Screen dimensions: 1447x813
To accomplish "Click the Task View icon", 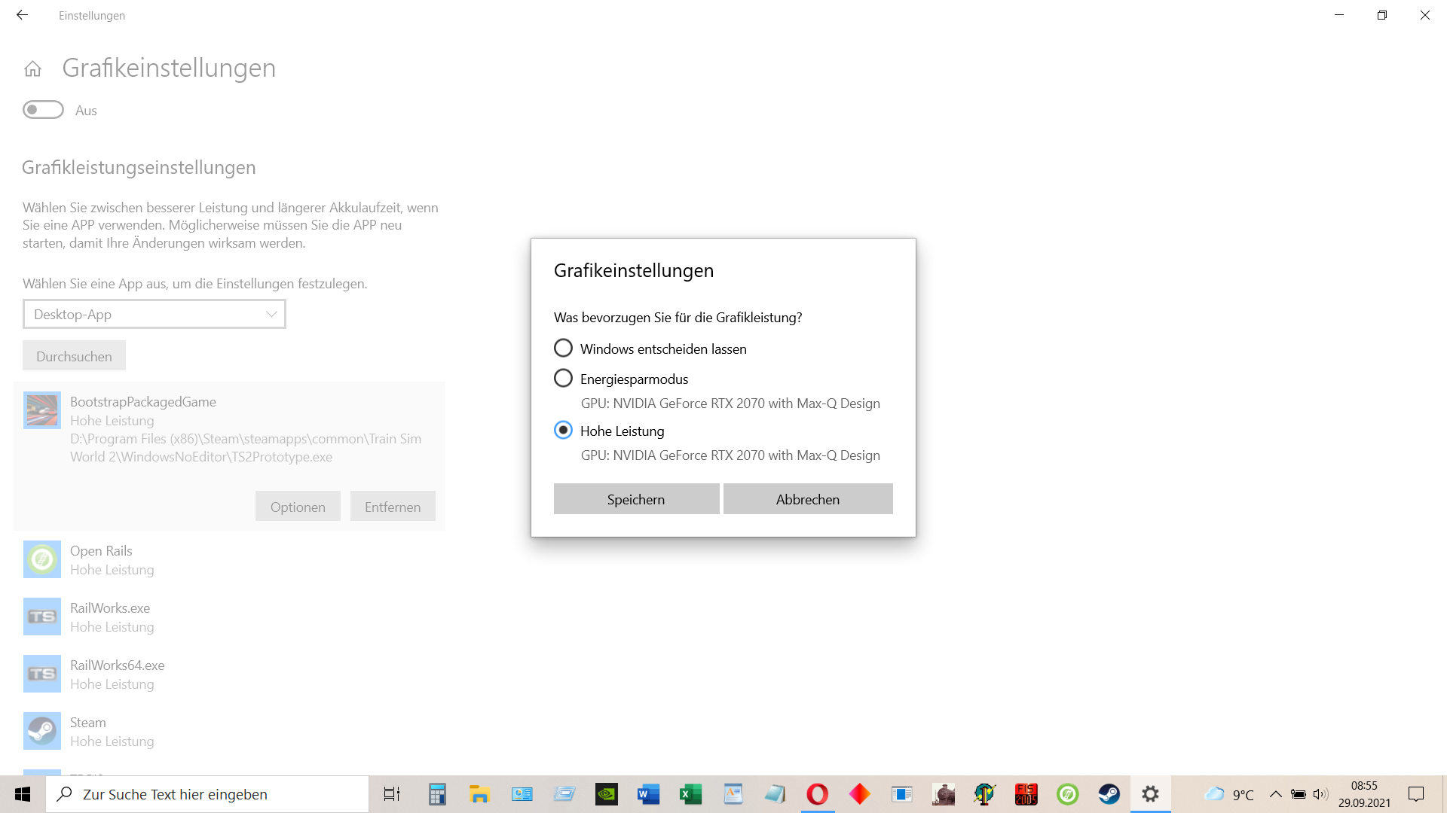I will [x=392, y=794].
